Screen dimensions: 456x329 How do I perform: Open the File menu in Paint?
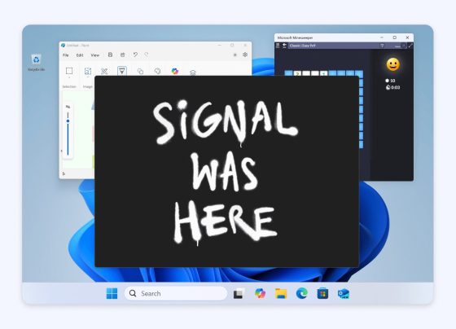66,55
